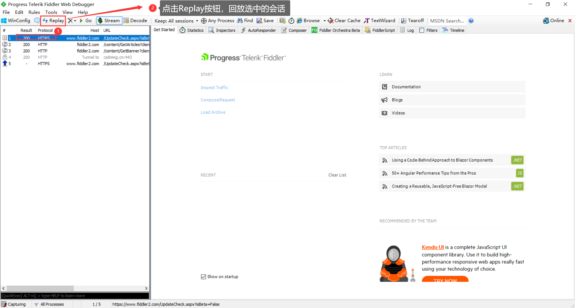This screenshot has width=575, height=308.
Task: Select session 3 GetBanner row
Action: [75, 51]
